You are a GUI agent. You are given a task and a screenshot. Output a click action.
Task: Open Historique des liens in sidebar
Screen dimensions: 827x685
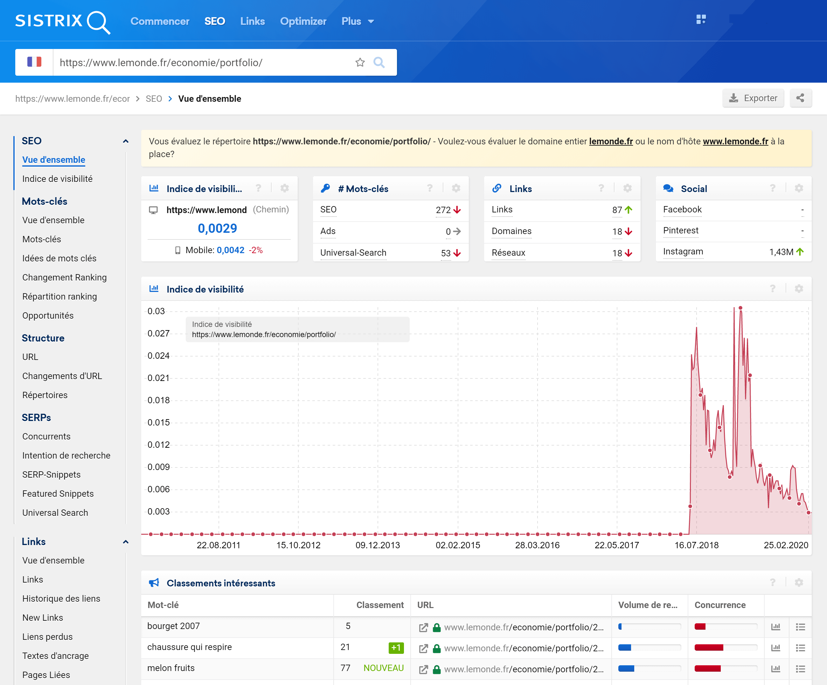[61, 599]
